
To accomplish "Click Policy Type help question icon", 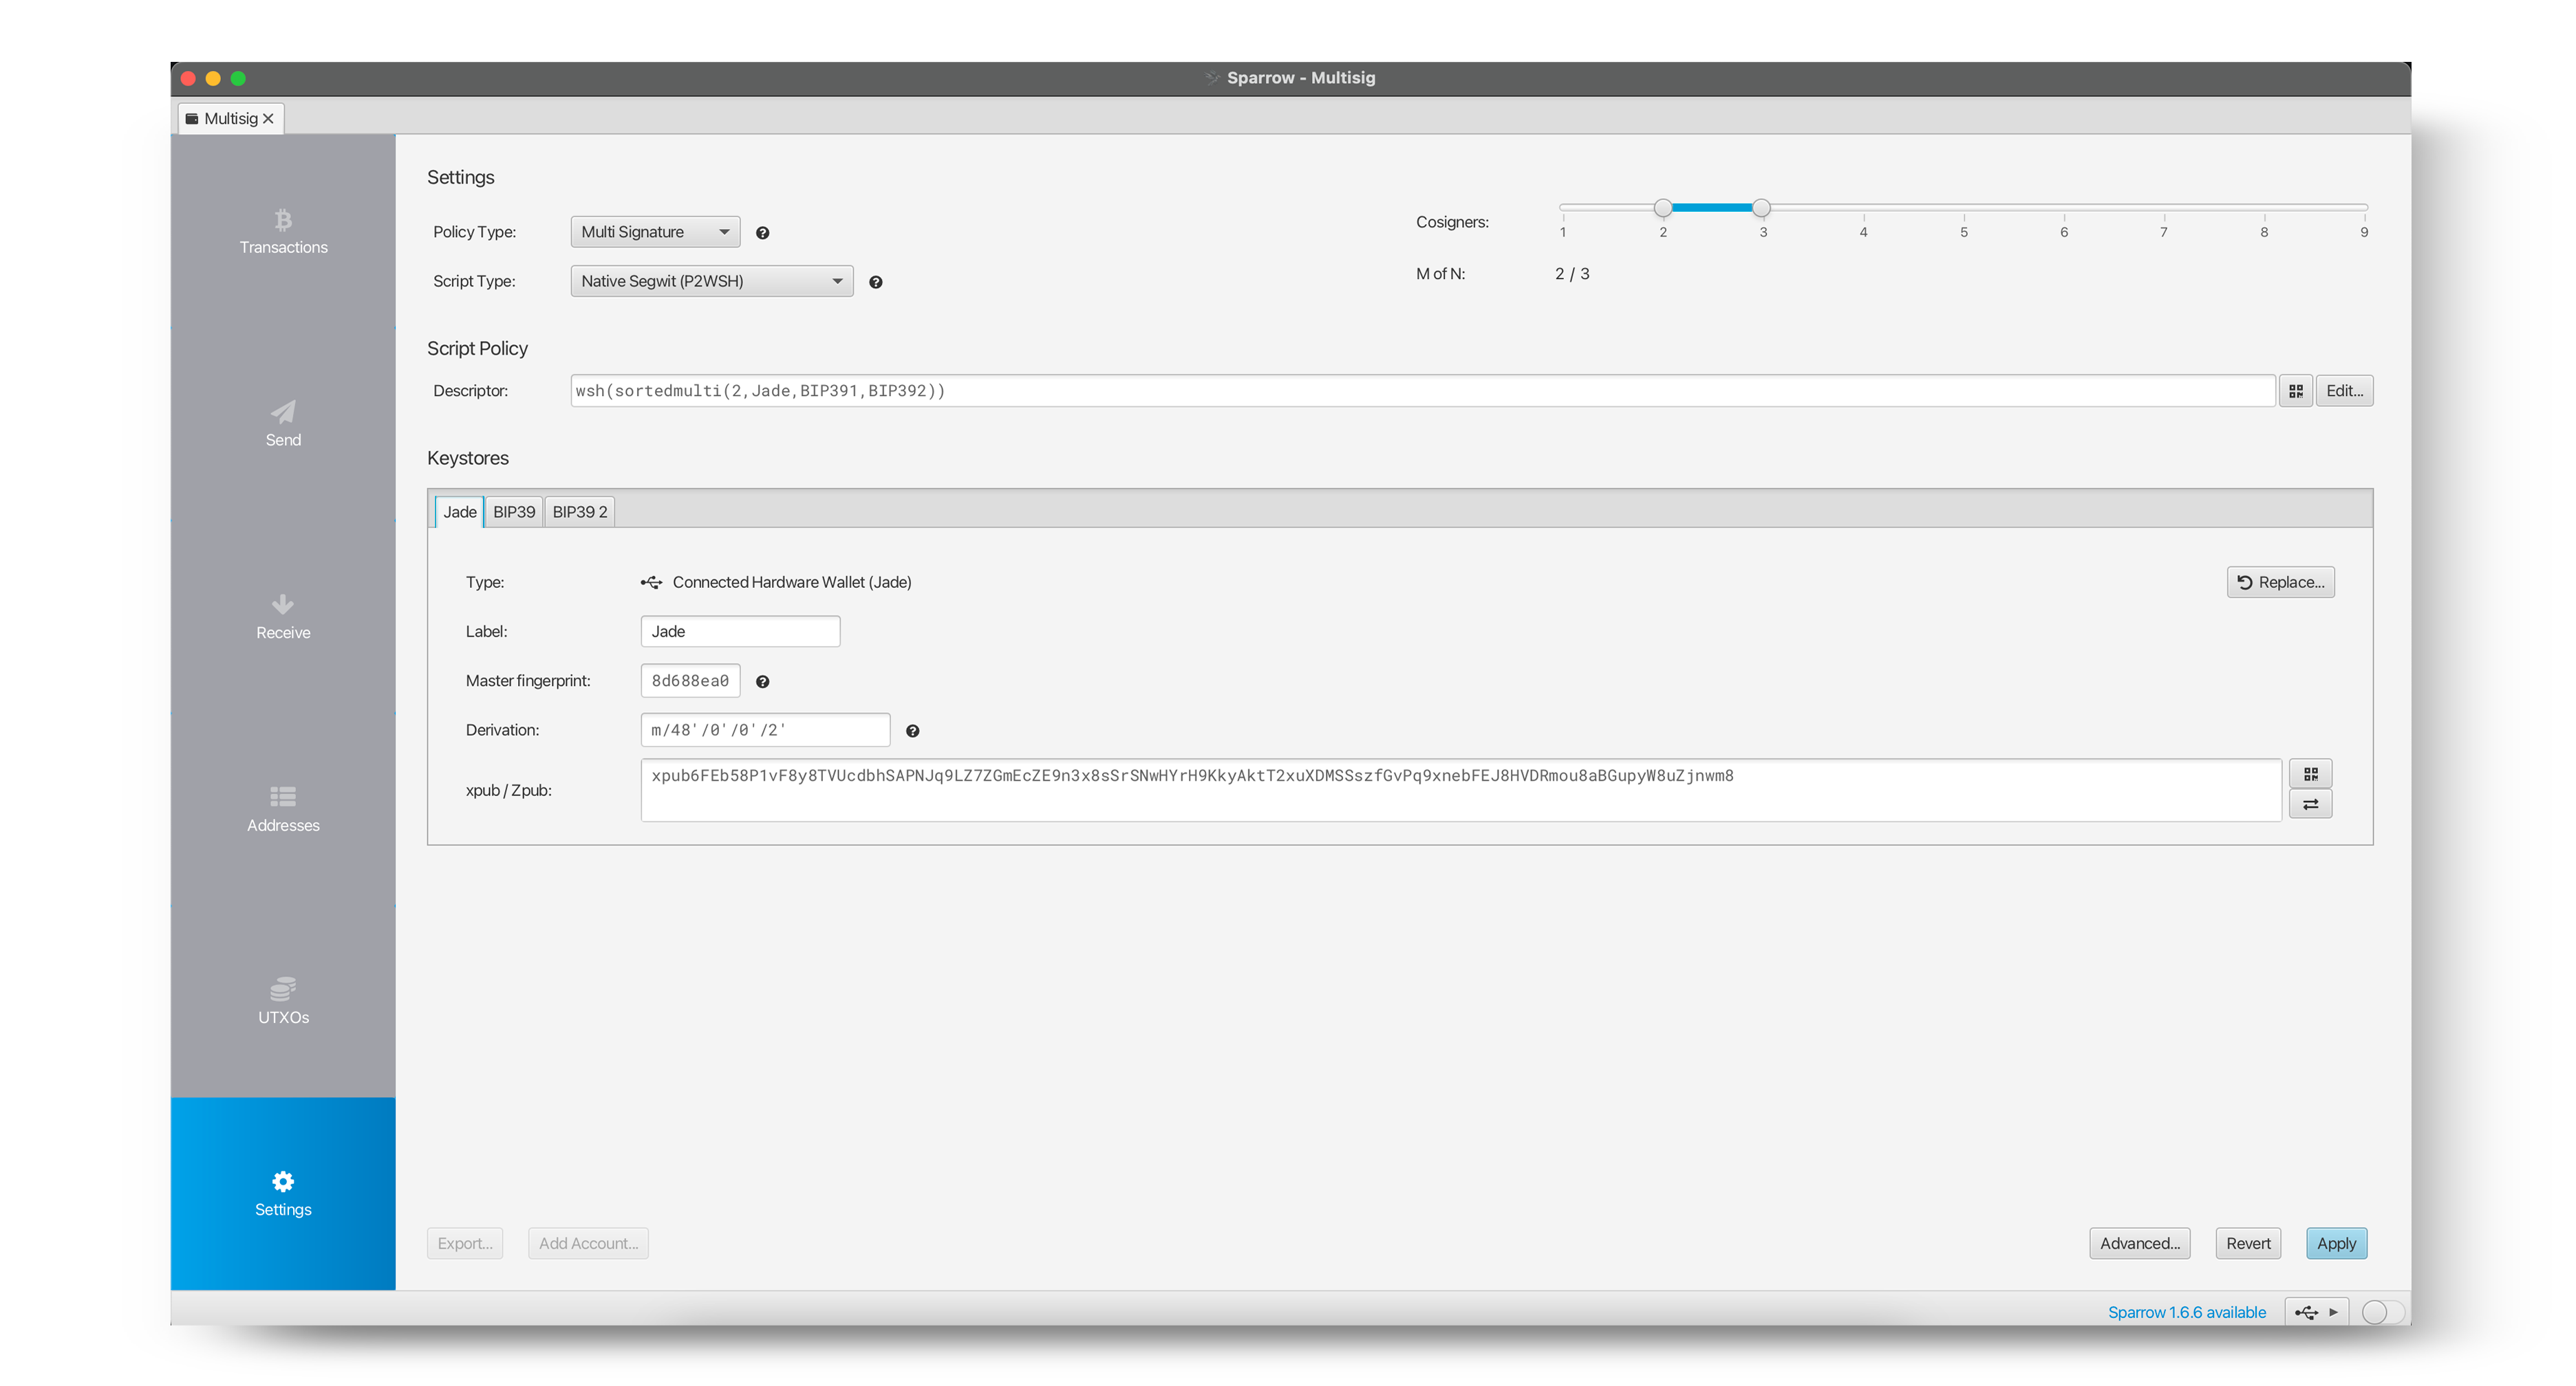I will click(762, 233).
